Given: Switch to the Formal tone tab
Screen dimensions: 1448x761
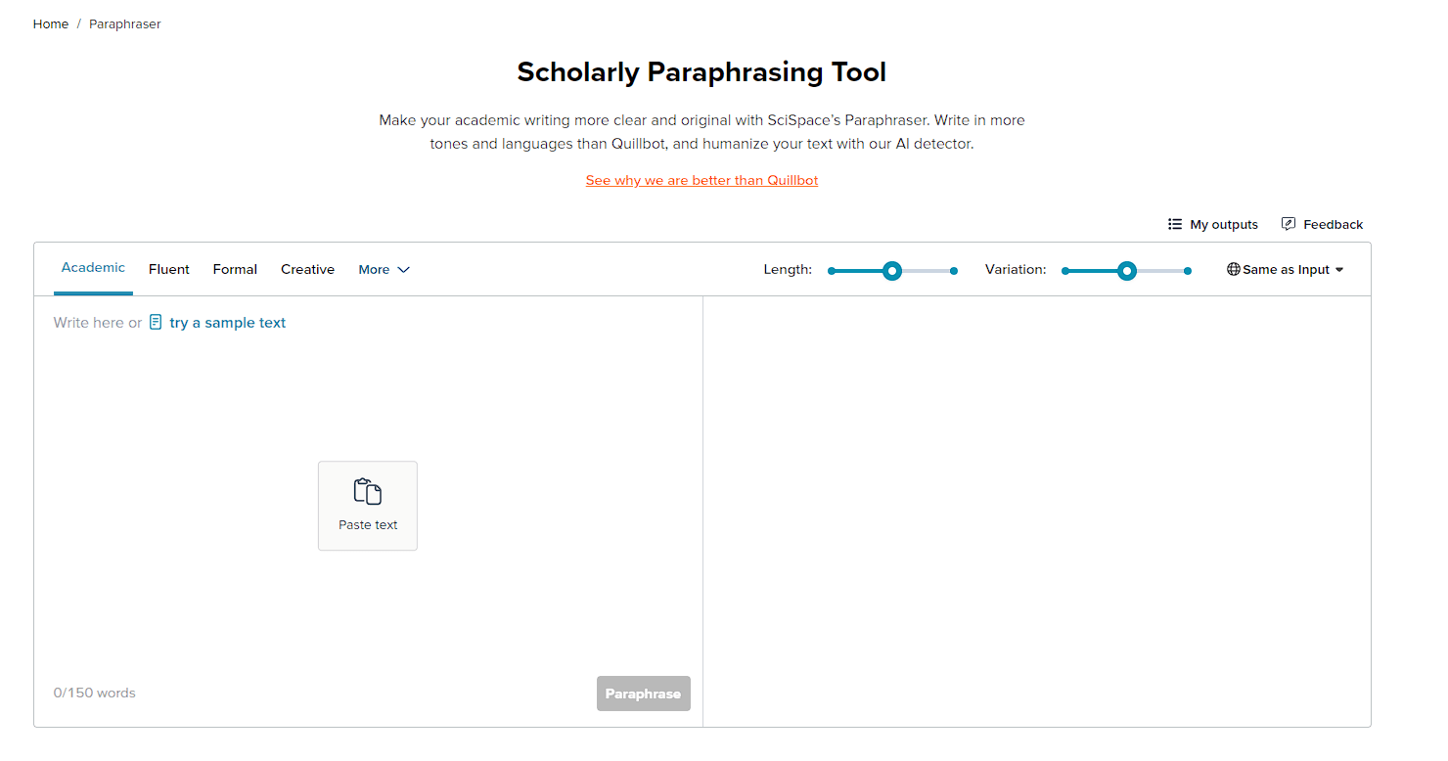Looking at the screenshot, I should point(235,269).
